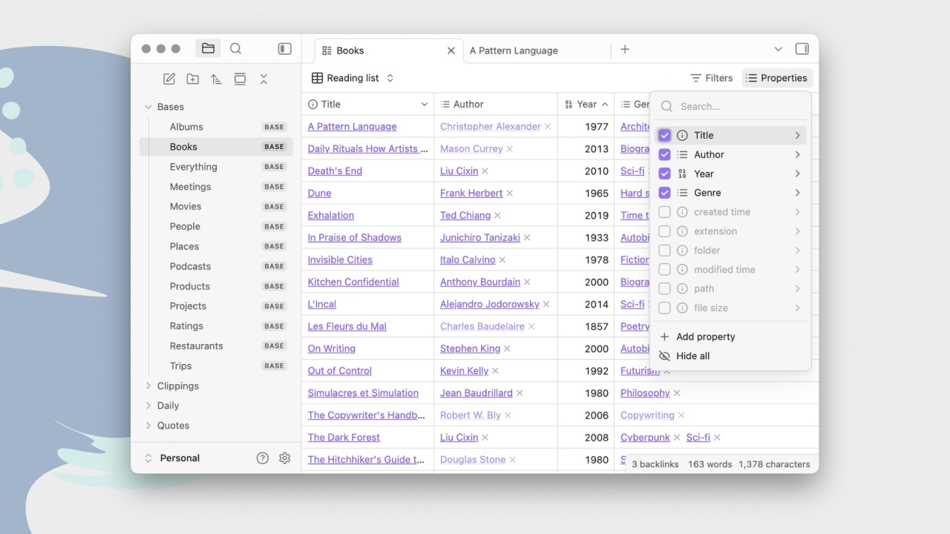Screen dimensions: 950x534
Task: Toggle the left sidebar panel icon
Action: (x=285, y=48)
